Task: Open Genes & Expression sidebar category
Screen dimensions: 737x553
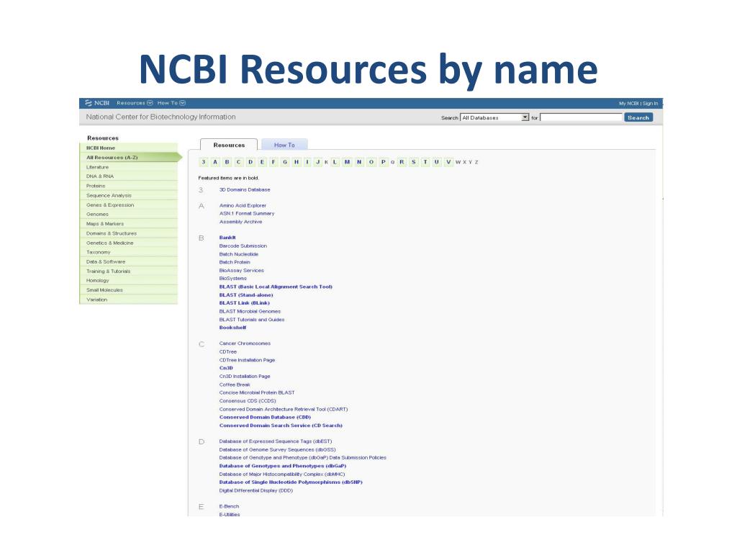Action: [129, 205]
